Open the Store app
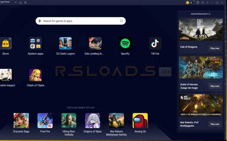Viewport: 227px width, 141px height. pyautogui.click(x=6, y=43)
